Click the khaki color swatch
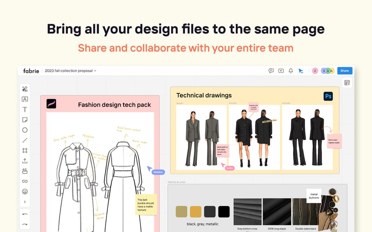 pos(181,212)
